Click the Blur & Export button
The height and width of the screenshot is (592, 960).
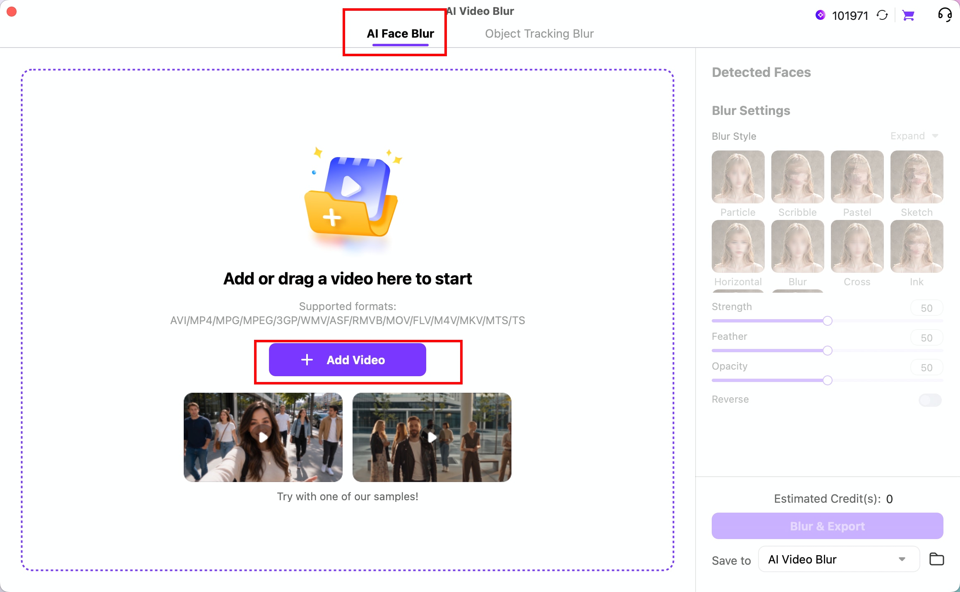coord(827,526)
